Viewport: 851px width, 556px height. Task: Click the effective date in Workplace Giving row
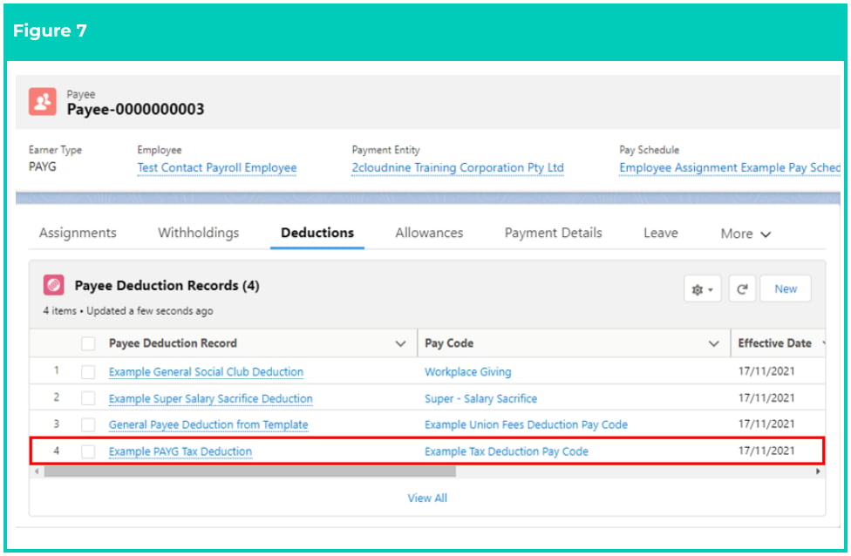tap(766, 371)
